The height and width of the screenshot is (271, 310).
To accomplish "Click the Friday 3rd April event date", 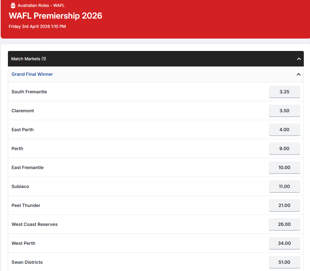I will point(37,27).
